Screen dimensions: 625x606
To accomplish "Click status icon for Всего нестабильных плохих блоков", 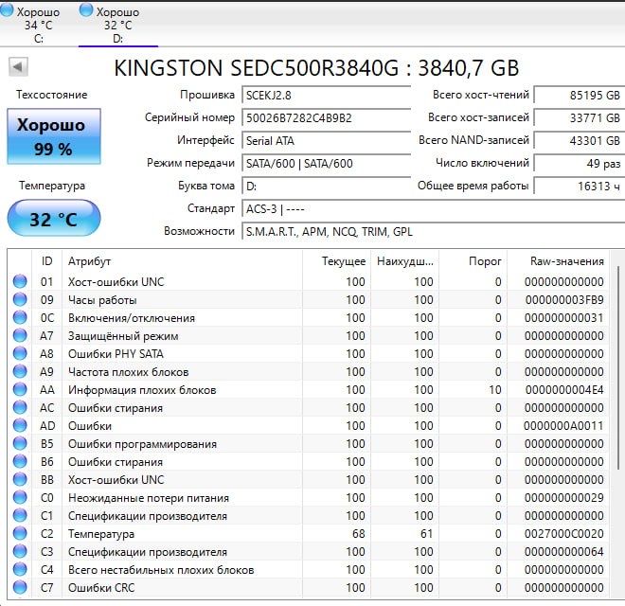I will point(20,569).
